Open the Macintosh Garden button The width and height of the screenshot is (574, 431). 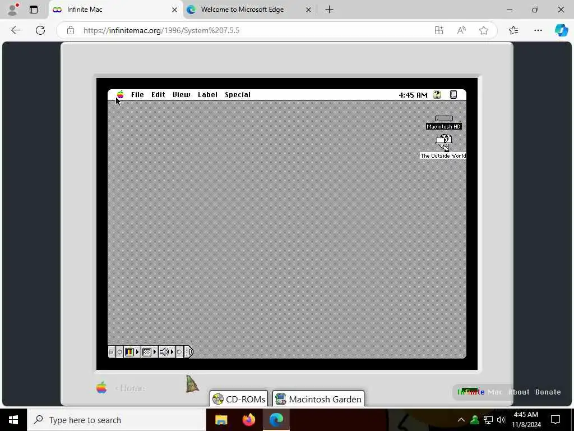coord(318,399)
